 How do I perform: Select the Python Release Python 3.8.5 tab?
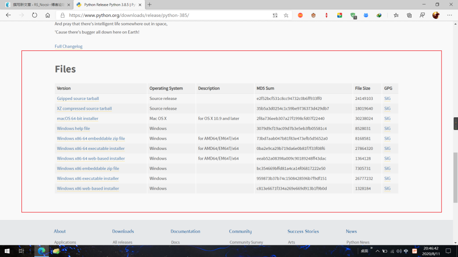(109, 4)
